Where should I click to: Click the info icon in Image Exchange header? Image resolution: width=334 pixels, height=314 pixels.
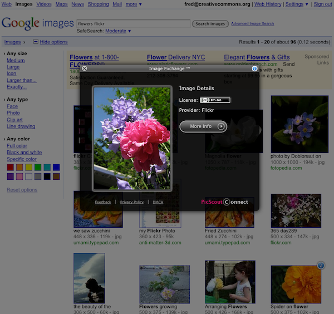pos(254,68)
